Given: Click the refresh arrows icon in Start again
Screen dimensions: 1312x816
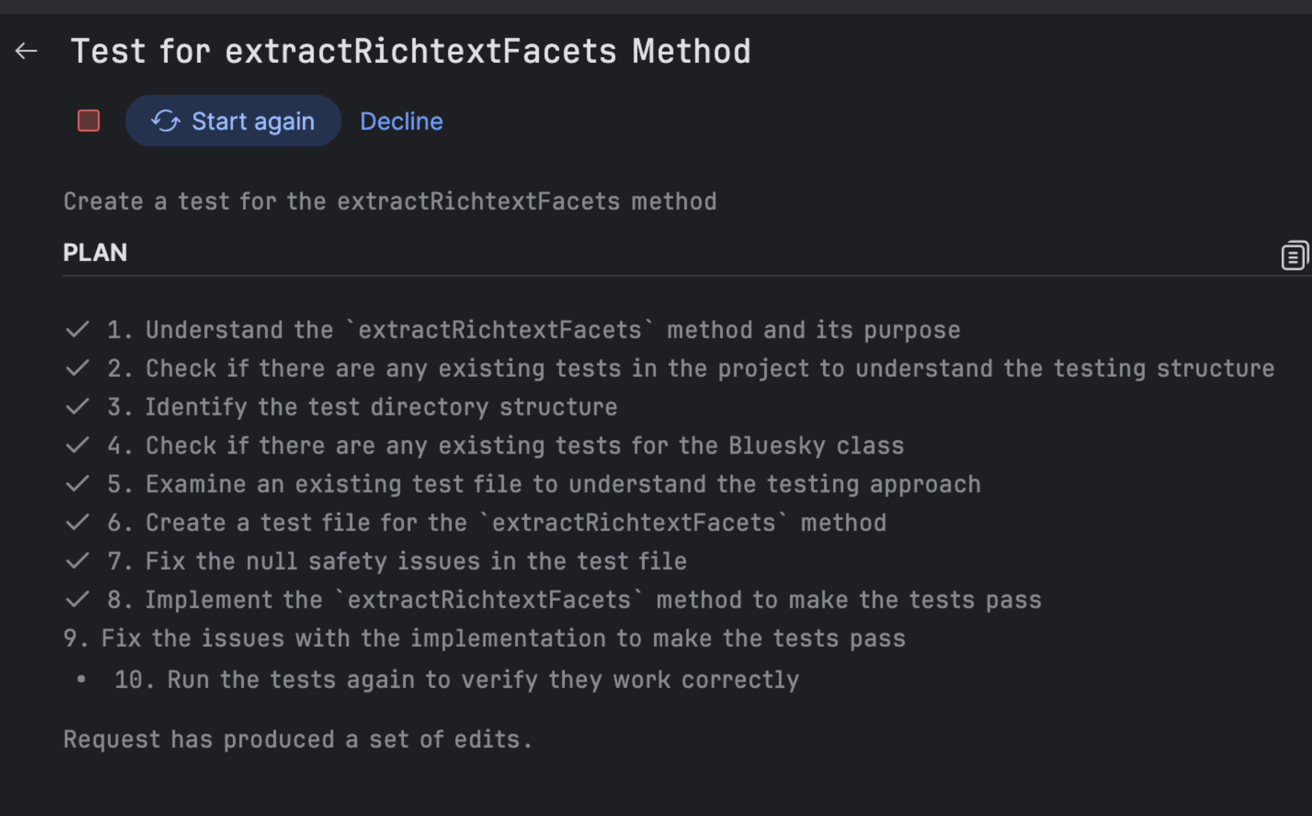Looking at the screenshot, I should pyautogui.click(x=165, y=121).
